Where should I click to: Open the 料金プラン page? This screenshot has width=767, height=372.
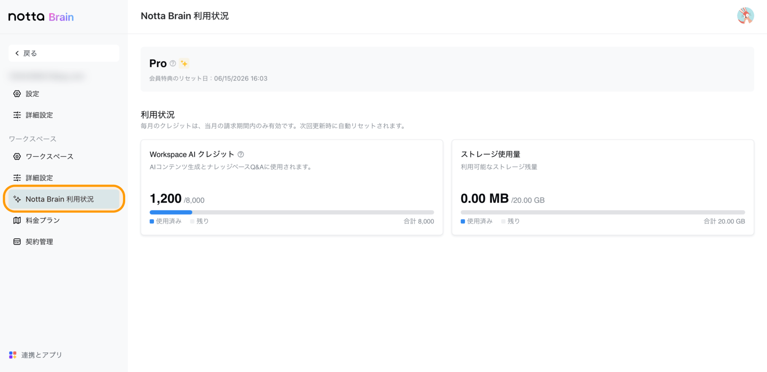(64, 220)
